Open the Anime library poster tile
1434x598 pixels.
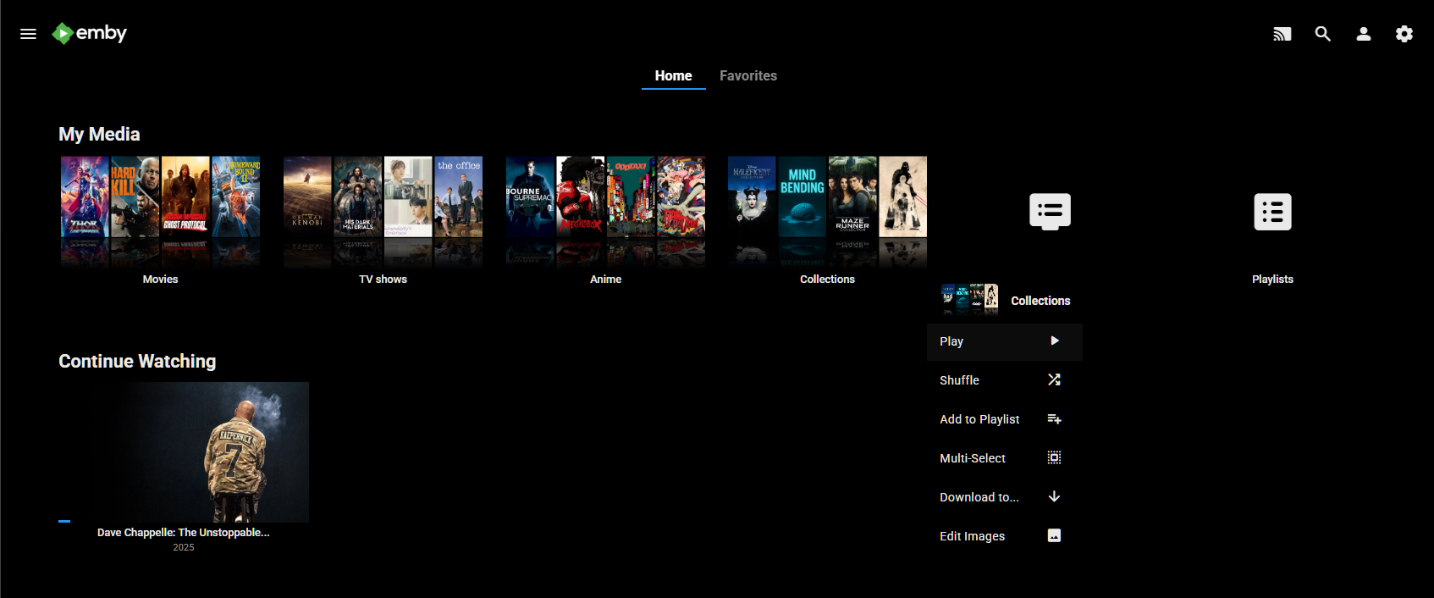pos(605,211)
